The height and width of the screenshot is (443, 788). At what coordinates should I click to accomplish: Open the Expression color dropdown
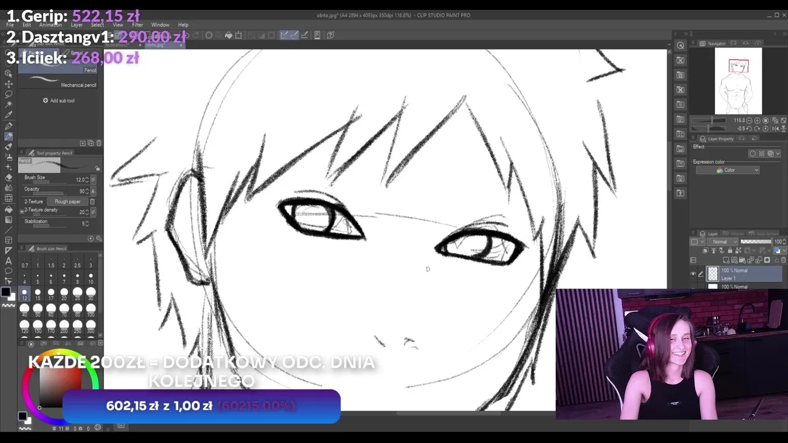728,170
